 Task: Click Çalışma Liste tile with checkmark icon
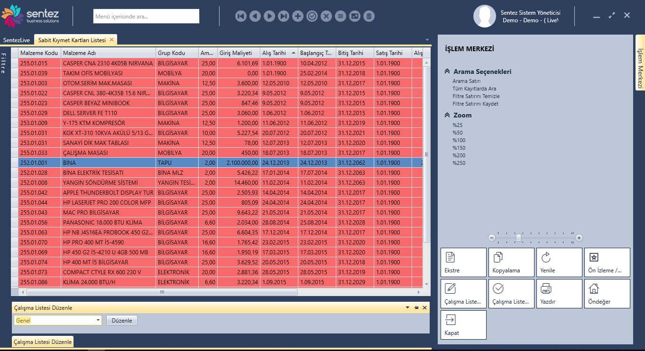click(511, 294)
